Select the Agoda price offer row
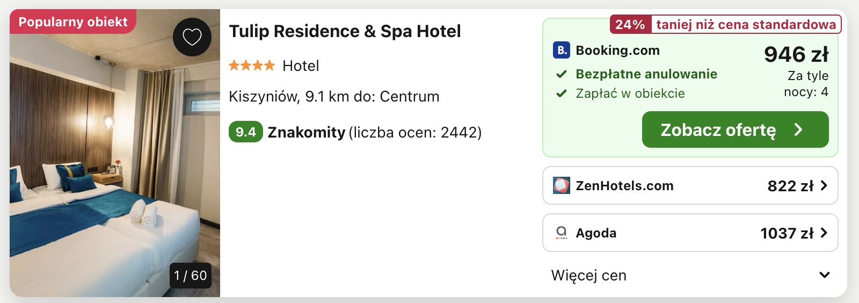This screenshot has width=859, height=303. 690,233
